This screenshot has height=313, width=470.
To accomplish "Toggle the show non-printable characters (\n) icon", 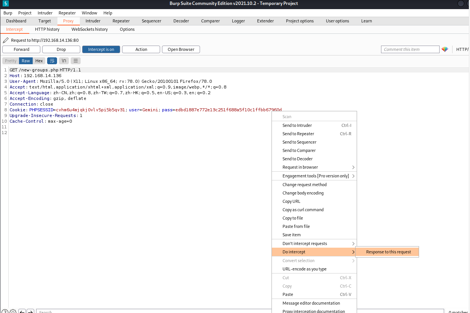I will [64, 61].
